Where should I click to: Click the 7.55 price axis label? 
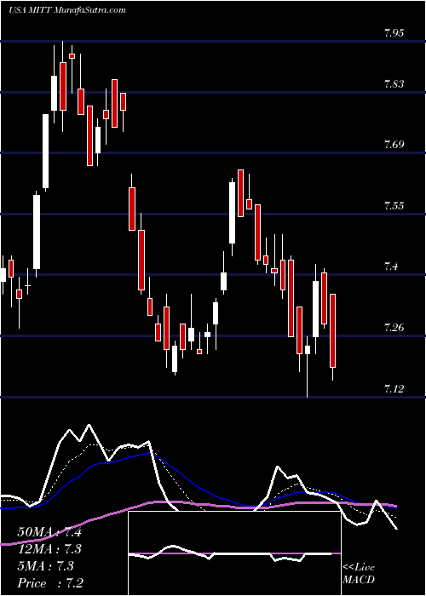click(394, 206)
